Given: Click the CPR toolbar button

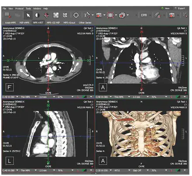Looking at the screenshot, I should (144, 15).
